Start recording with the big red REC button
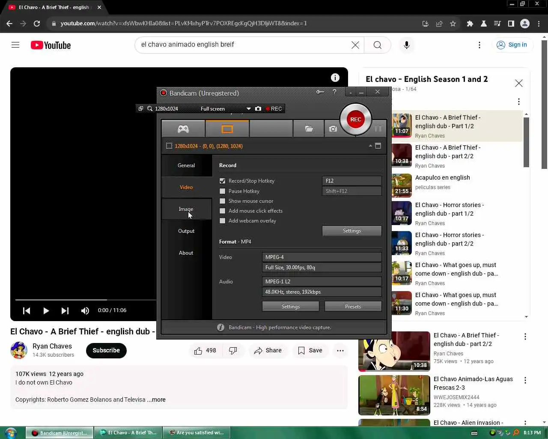The height and width of the screenshot is (439, 548). 355,119
